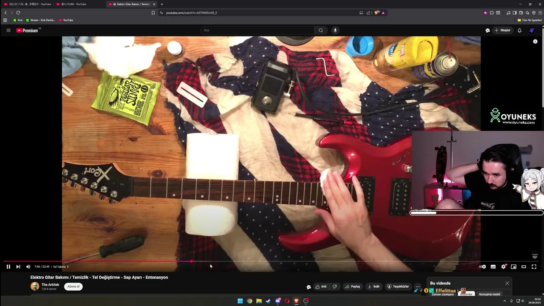Click the progress bar scrubber handle

pyautogui.click(x=192, y=261)
